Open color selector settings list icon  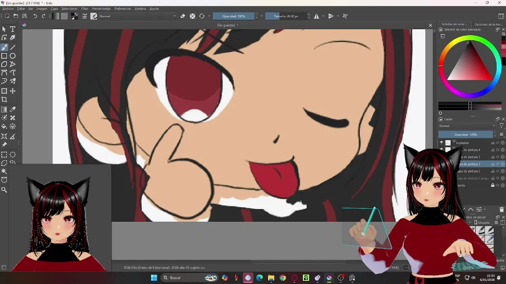443,36
